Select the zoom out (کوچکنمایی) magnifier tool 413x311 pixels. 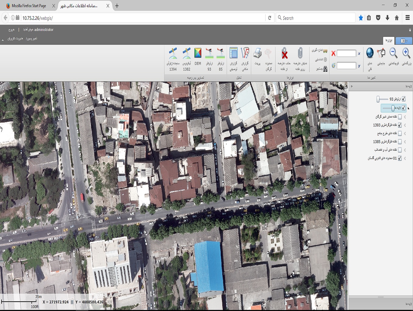pos(393,53)
